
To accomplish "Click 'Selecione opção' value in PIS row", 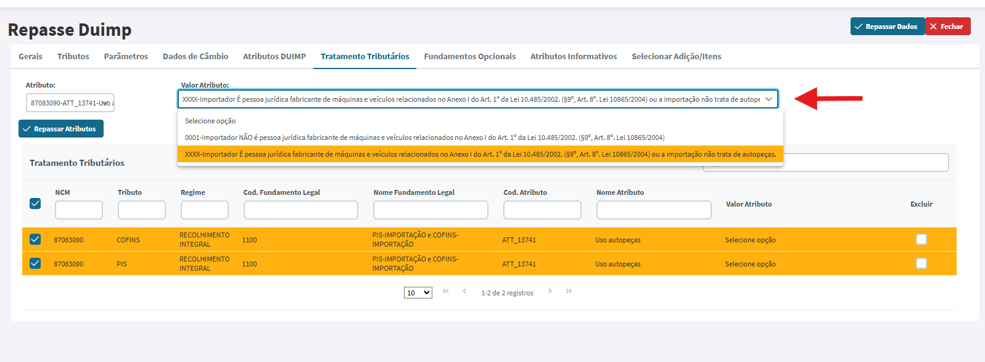I will 750,264.
